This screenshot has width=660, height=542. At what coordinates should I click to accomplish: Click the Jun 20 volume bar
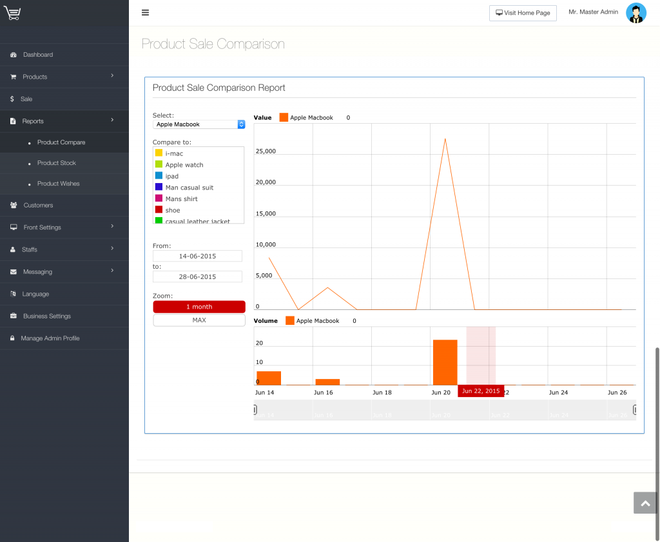pos(445,362)
